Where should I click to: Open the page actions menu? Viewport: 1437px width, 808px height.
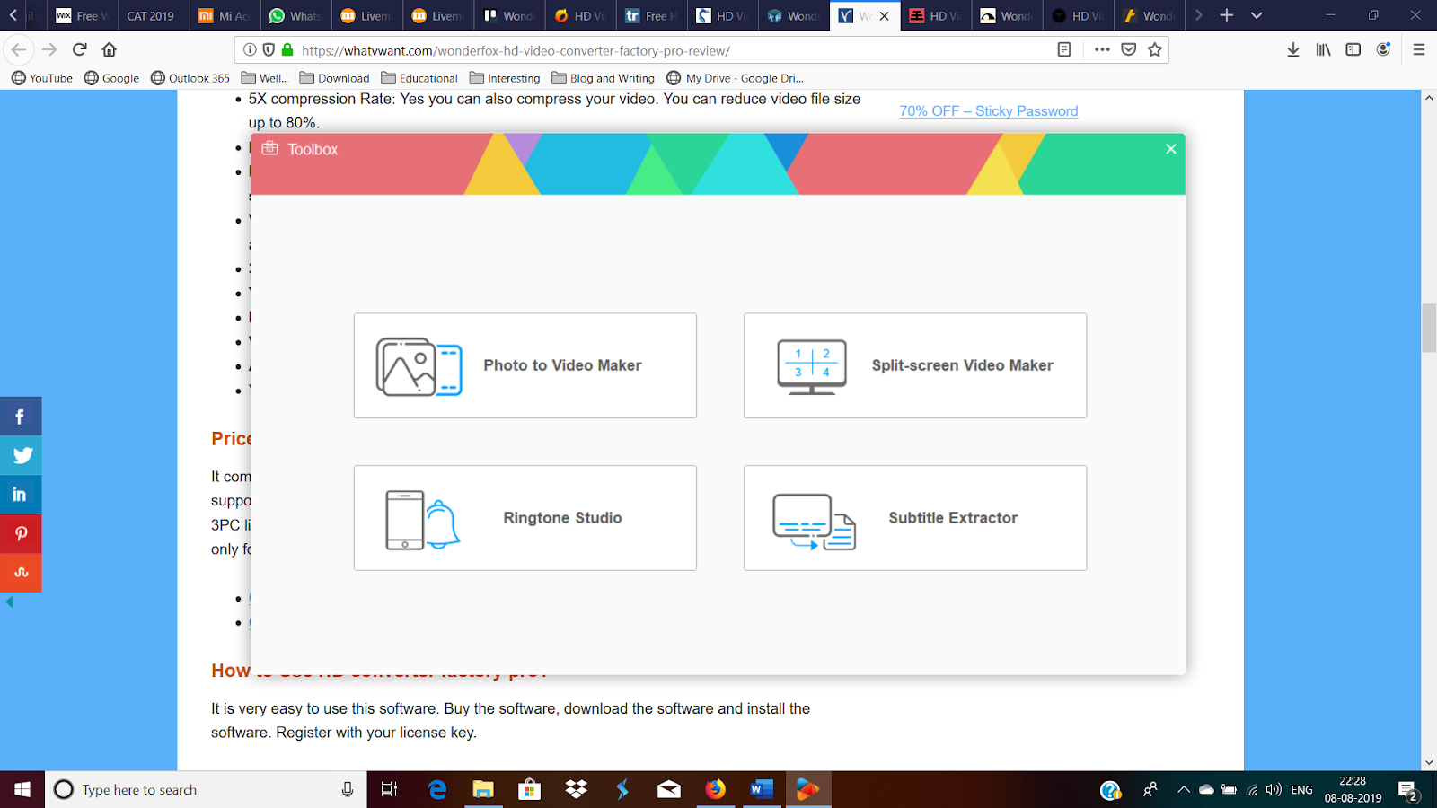1102,50
